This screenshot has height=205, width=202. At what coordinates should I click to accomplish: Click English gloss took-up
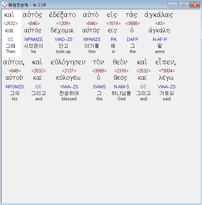63,52
